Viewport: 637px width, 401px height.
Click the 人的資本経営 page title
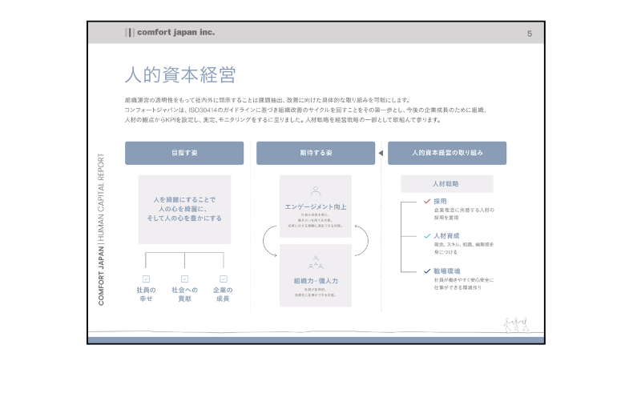pyautogui.click(x=179, y=75)
